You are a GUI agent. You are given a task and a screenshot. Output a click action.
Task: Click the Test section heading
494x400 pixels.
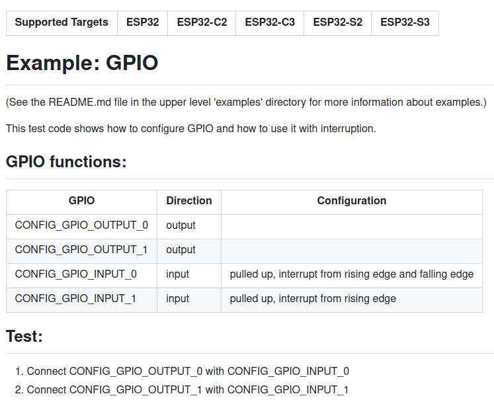(24, 337)
